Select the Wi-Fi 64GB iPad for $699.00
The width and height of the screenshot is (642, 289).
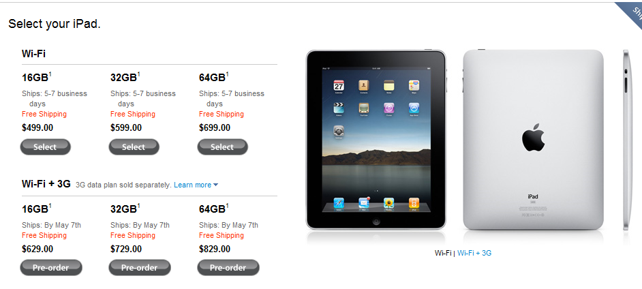pos(222,147)
